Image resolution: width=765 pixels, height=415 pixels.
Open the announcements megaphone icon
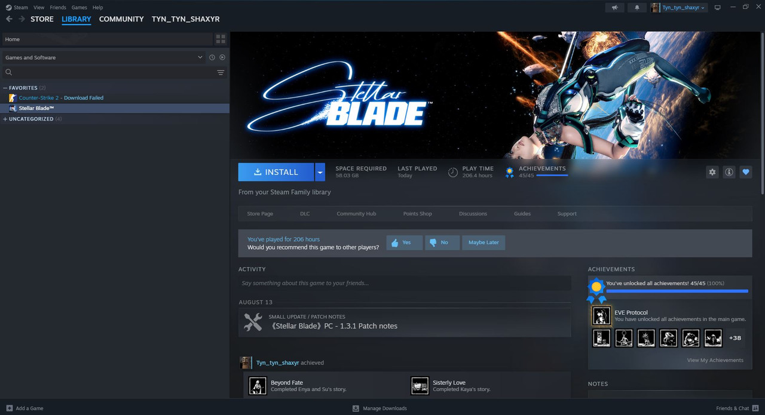point(614,7)
